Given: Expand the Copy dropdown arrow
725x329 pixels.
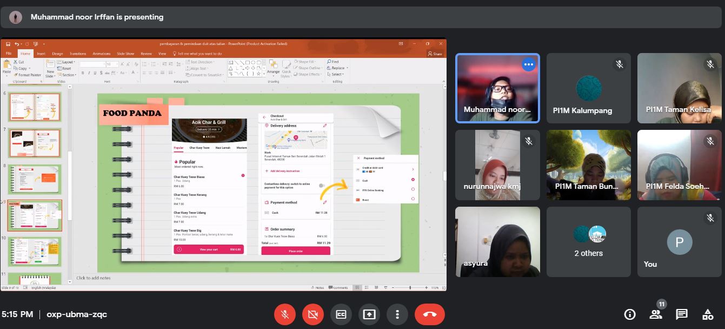Looking at the screenshot, I should point(29,68).
